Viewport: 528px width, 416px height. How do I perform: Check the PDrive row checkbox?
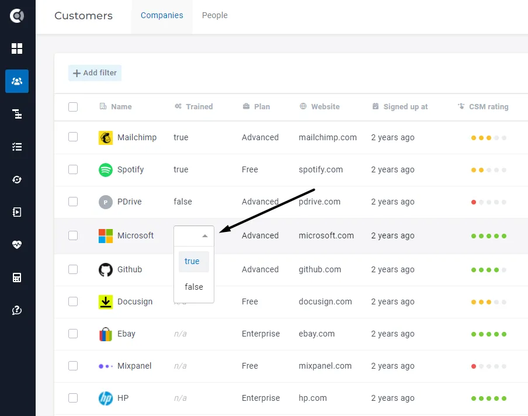(x=73, y=202)
